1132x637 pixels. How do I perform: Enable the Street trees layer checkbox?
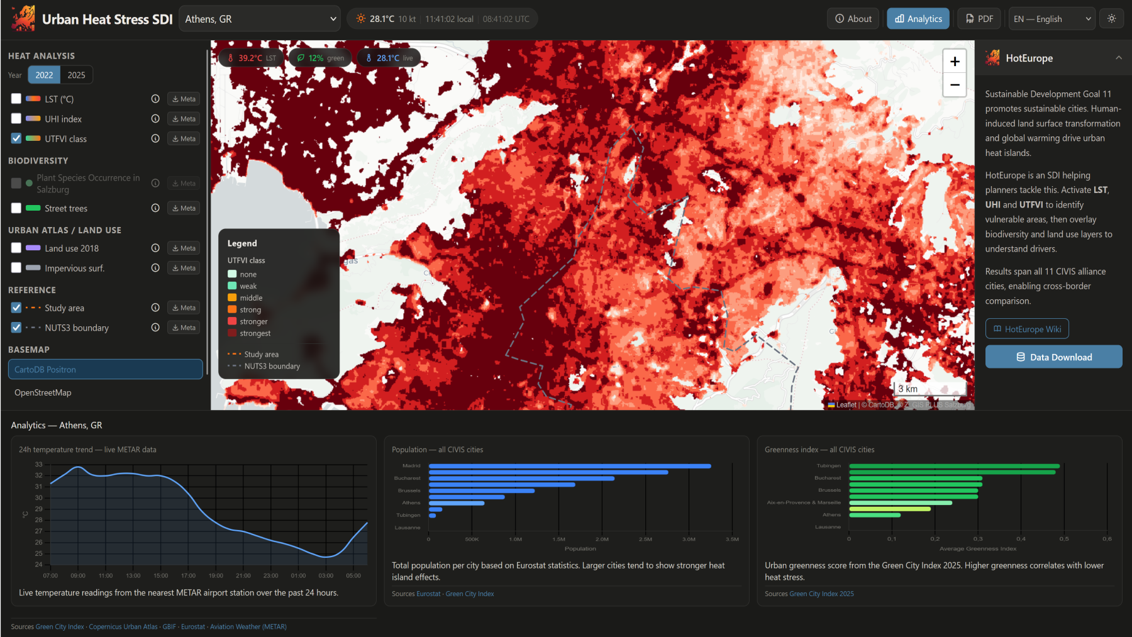16,208
